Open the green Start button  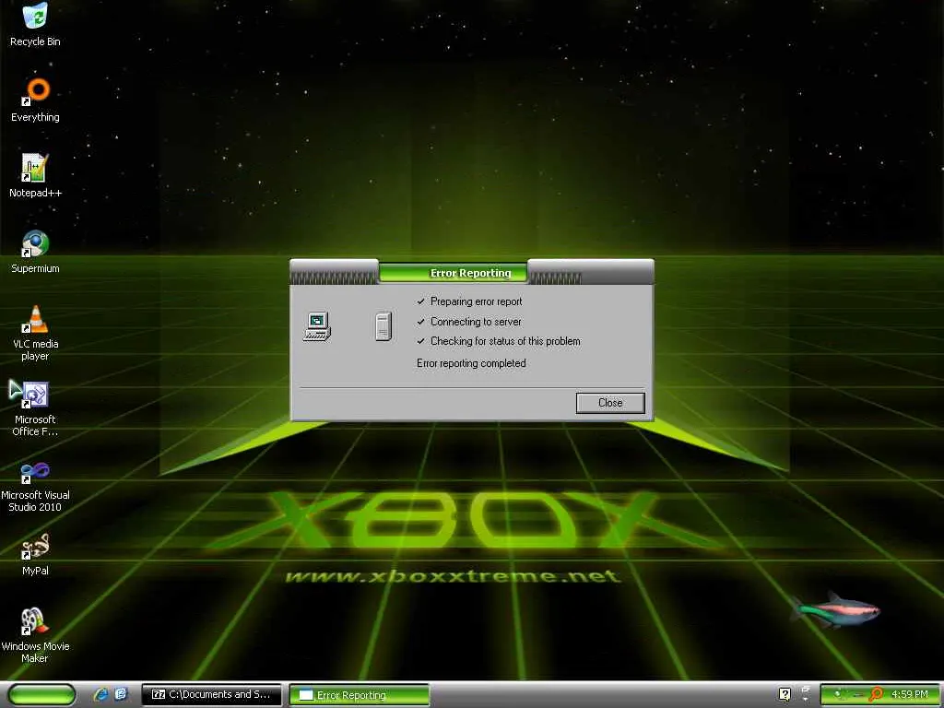click(x=42, y=695)
